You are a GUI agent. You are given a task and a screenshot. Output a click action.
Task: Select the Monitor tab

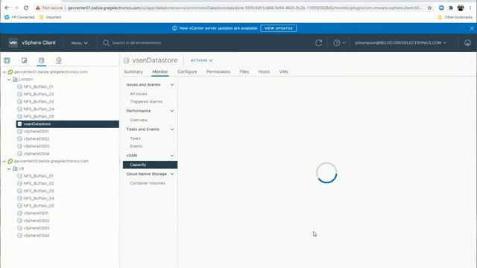coord(160,71)
